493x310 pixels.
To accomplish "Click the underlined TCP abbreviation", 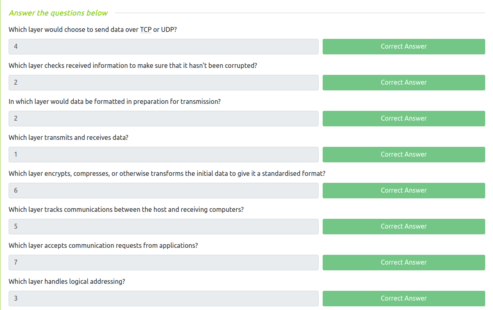I will (146, 29).
